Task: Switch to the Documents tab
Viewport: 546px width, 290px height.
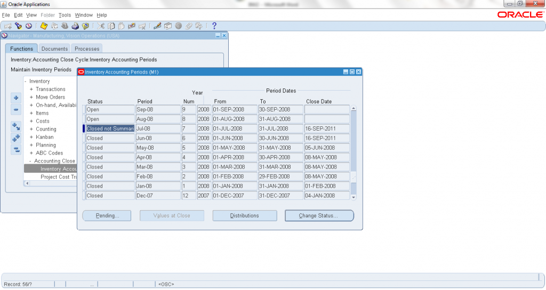Action: [54, 49]
